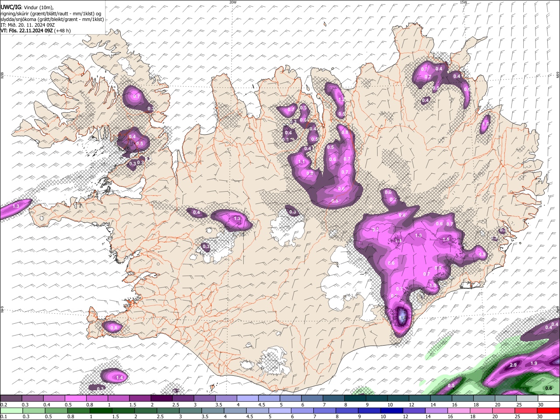This screenshot has width=560, height=420.
Task: Click the '1.1' snowfall value in north Iceland
Action: (x=301, y=162)
